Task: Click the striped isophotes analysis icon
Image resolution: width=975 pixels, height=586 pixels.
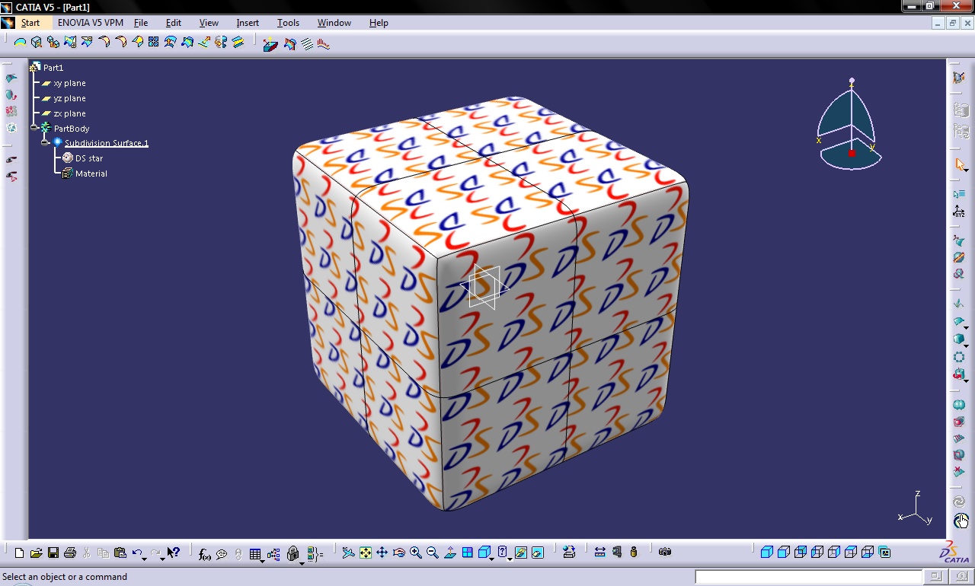Action: pyautogui.click(x=307, y=43)
